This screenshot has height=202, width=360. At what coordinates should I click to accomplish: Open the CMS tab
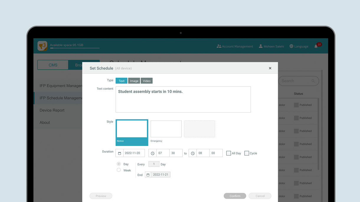click(53, 65)
